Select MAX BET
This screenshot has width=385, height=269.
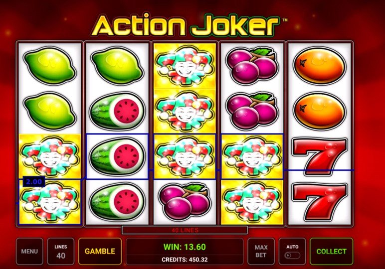[261, 252]
